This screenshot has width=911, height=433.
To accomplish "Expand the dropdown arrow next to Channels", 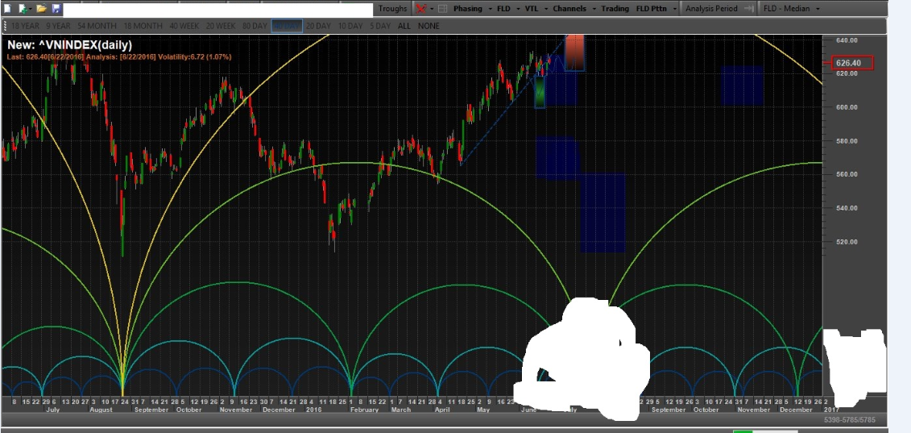I will point(594,9).
